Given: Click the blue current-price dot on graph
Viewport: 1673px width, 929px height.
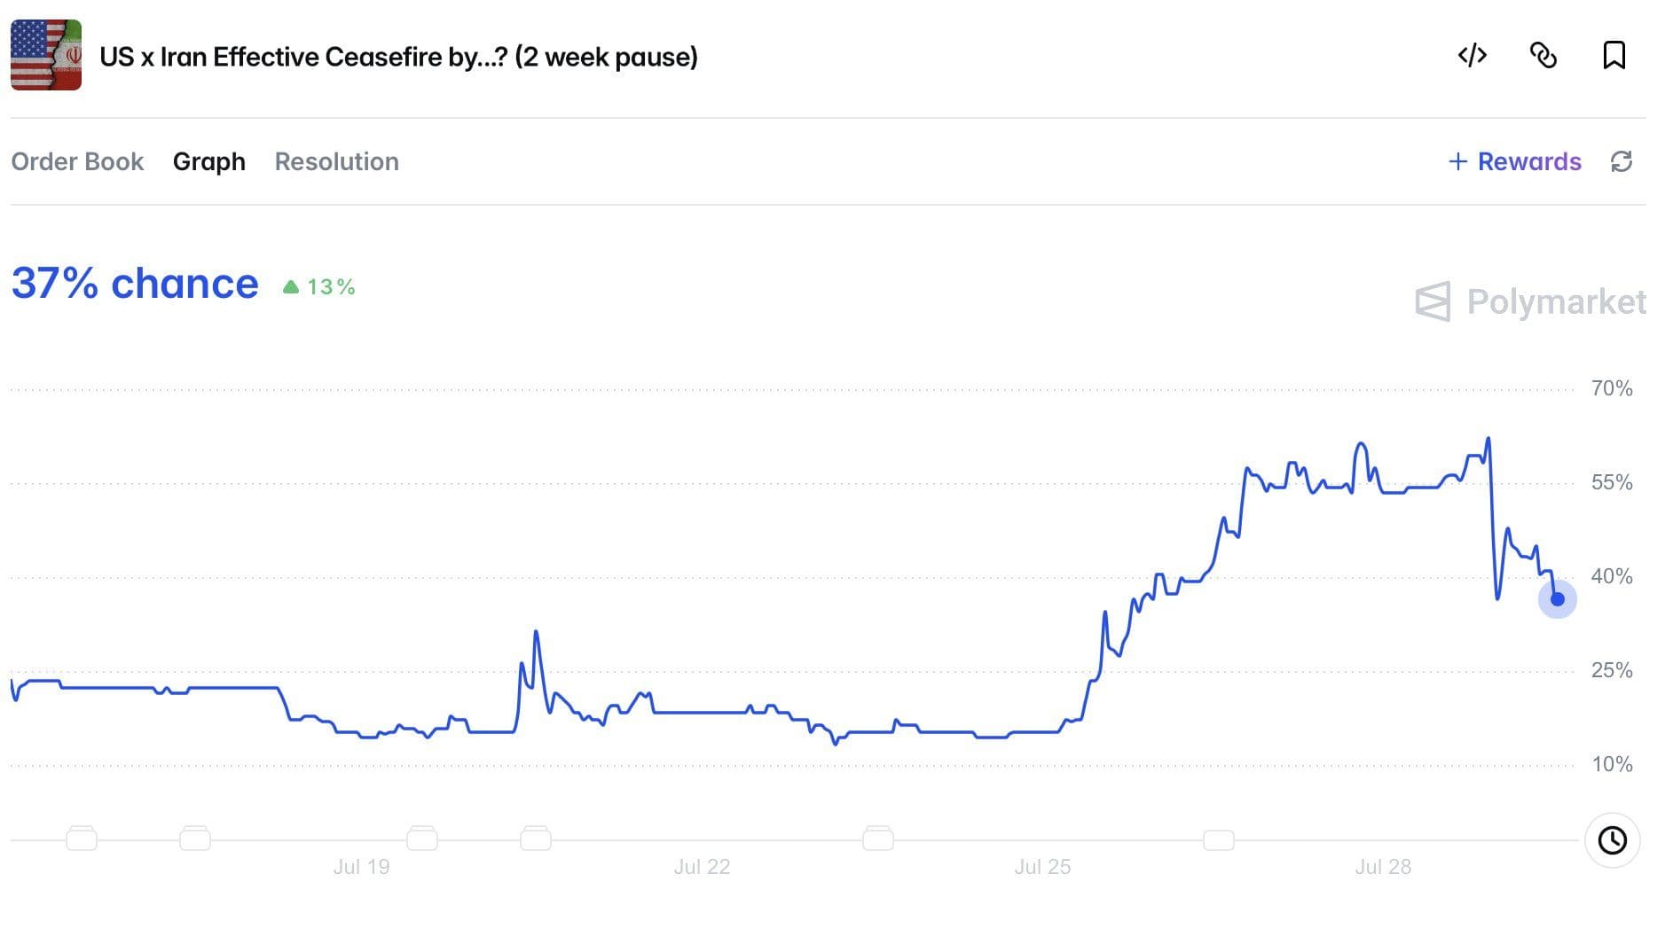Looking at the screenshot, I should (1557, 599).
